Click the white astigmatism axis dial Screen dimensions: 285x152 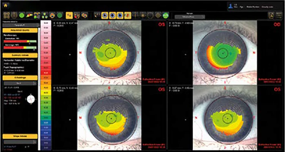coord(31,99)
